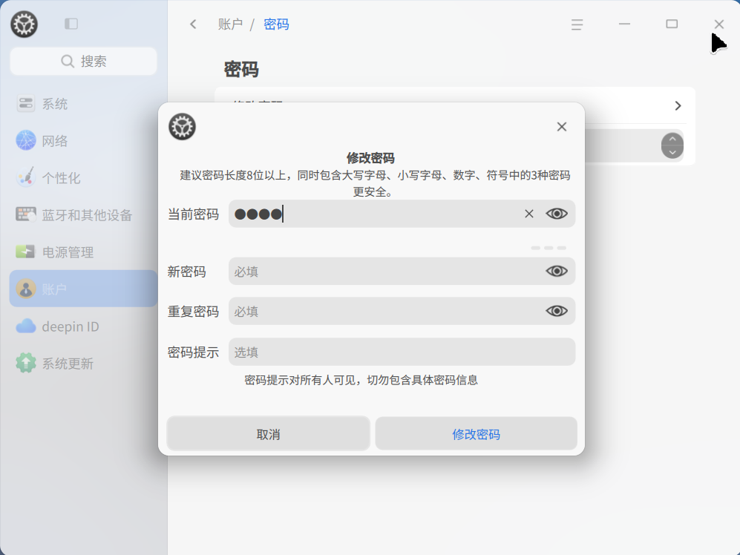The image size is (740, 555).
Task: Click the stepper up arrow
Action: [672, 139]
